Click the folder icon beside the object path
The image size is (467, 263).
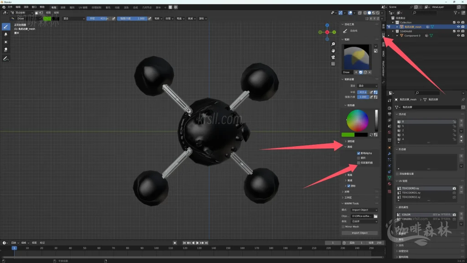point(376,216)
